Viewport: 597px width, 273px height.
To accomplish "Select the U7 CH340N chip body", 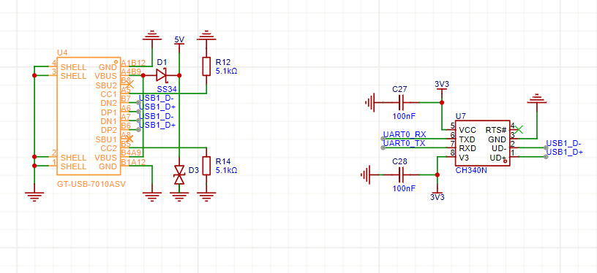I will [x=482, y=143].
